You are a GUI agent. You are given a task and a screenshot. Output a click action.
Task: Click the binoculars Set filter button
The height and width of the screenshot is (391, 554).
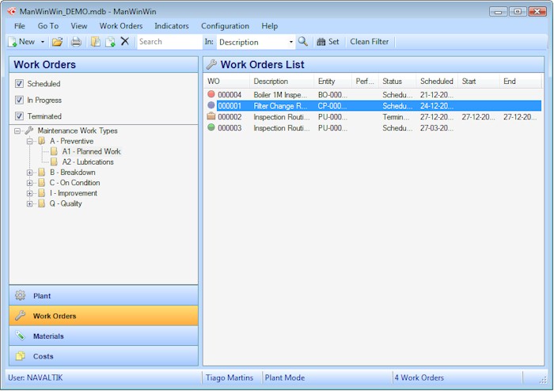[x=328, y=42]
